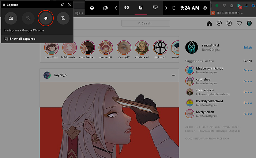Open the Privacy footer link
256x158 pixels.
tap(226, 127)
